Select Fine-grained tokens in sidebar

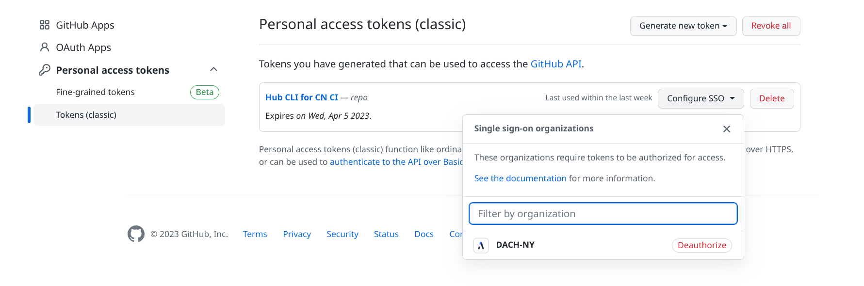tap(95, 92)
